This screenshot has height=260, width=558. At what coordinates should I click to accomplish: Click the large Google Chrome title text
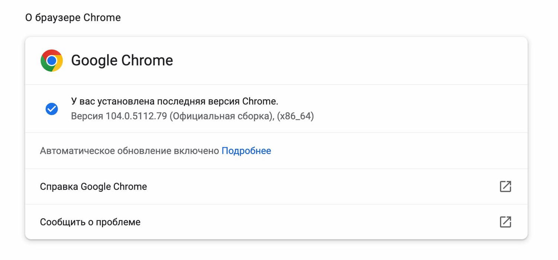(x=122, y=61)
